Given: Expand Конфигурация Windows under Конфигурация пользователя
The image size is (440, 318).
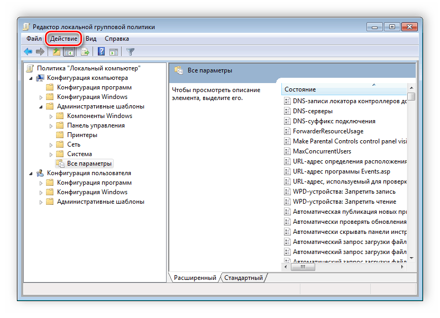Looking at the screenshot, I should click(41, 193).
